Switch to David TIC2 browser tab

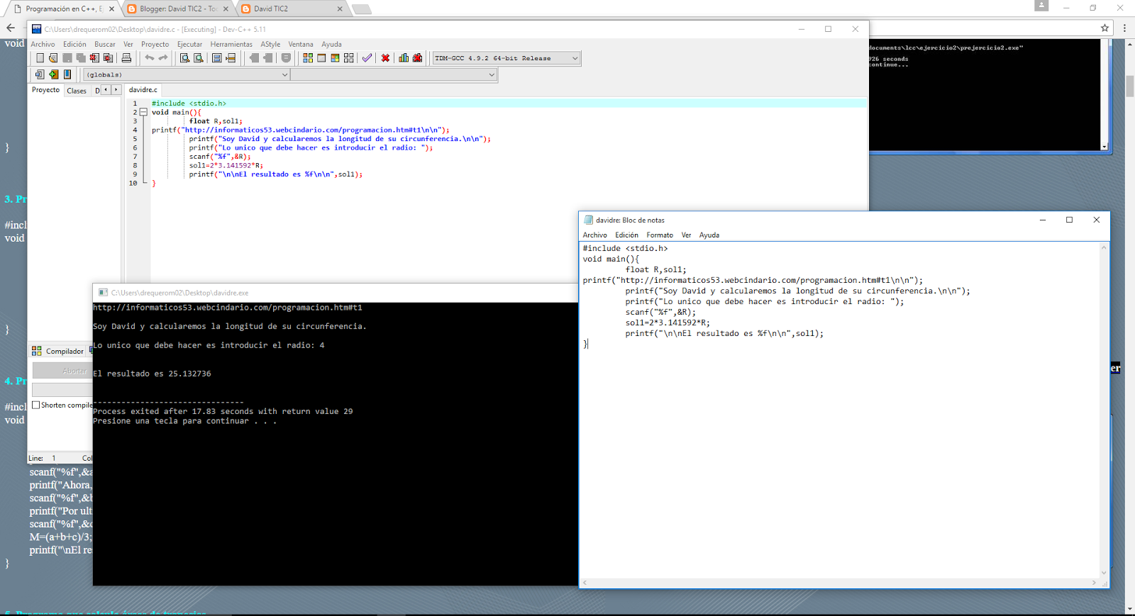point(292,9)
